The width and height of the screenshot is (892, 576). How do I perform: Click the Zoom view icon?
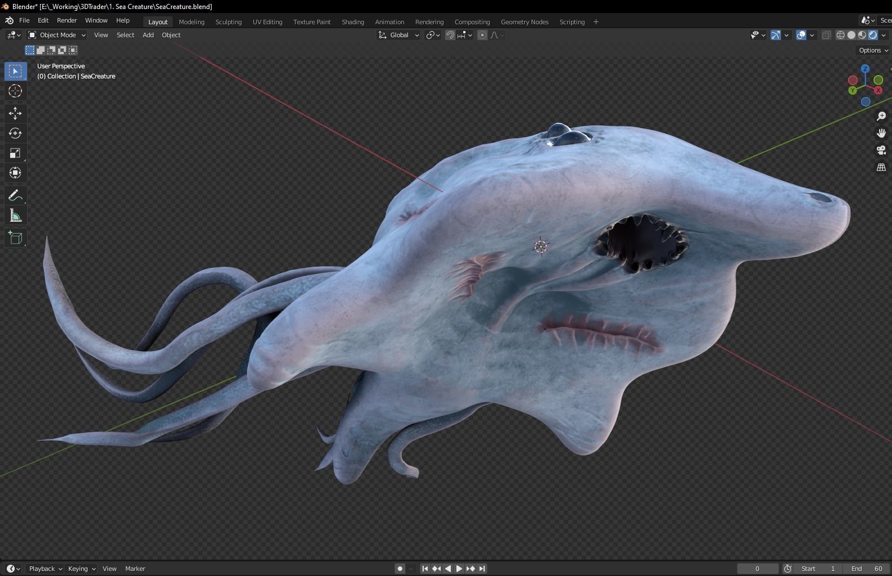point(881,116)
